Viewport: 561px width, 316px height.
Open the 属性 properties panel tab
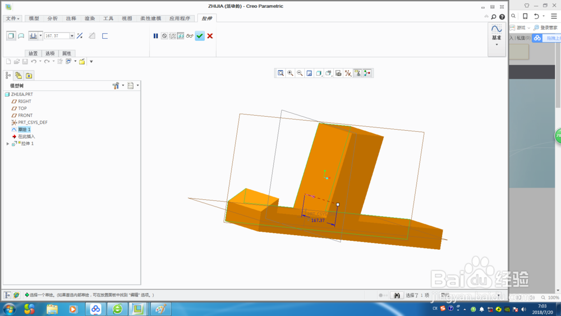click(67, 53)
